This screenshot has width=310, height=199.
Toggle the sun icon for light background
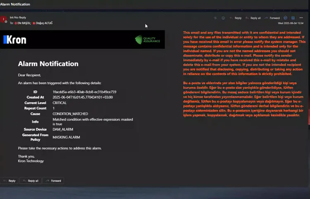215,18
